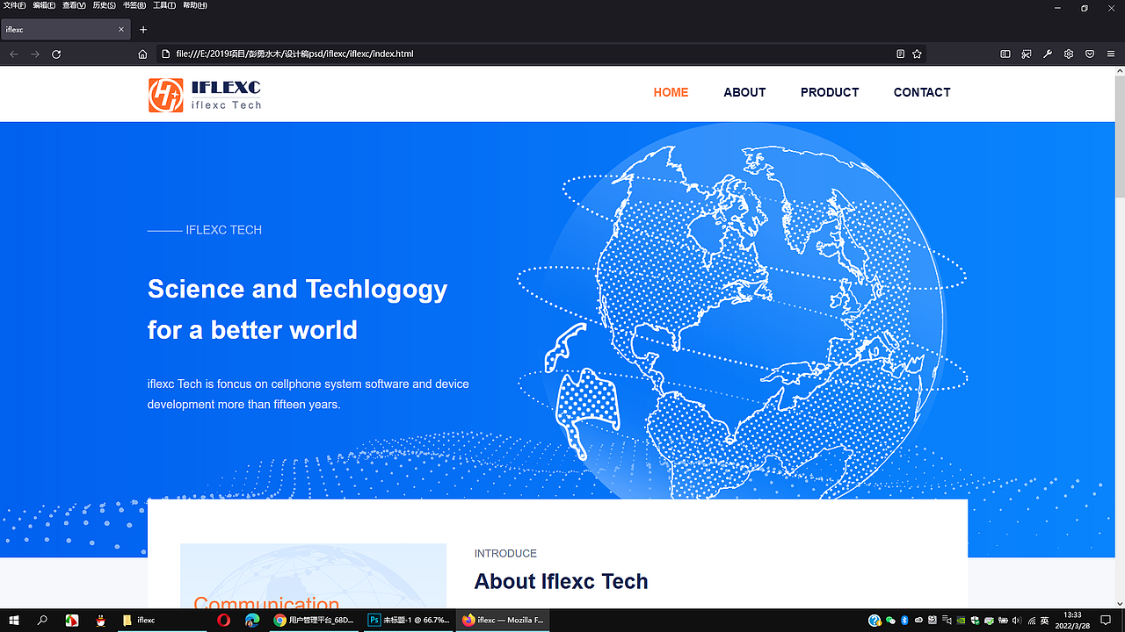The image size is (1125, 632).
Task: Open the Firefox application menu
Action: tap(1111, 54)
